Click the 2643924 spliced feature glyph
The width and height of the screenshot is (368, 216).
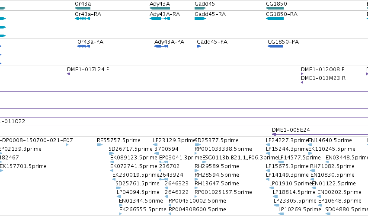[163, 179]
